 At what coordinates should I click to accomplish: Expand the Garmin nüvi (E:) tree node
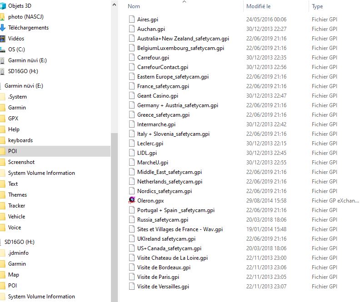[x=24, y=86]
